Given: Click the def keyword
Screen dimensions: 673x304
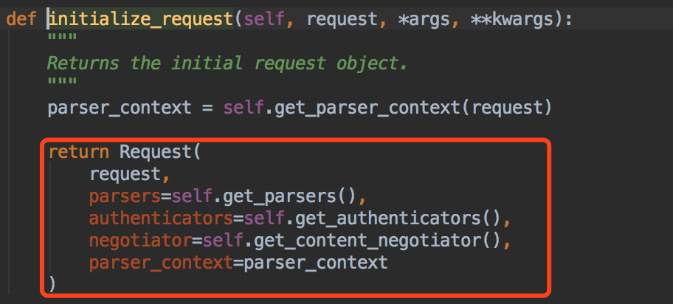Looking at the screenshot, I should [21, 18].
